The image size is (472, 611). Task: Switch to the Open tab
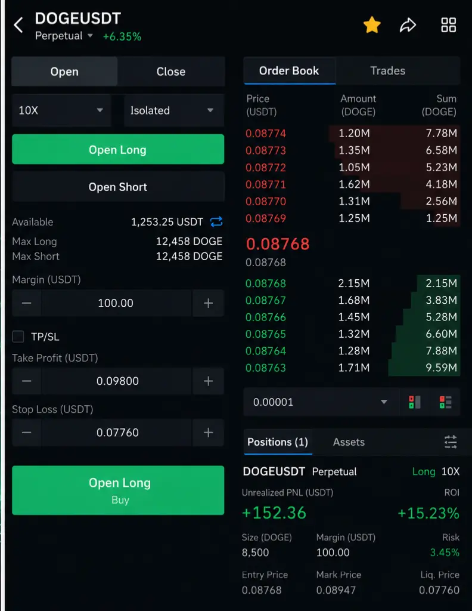pos(64,72)
